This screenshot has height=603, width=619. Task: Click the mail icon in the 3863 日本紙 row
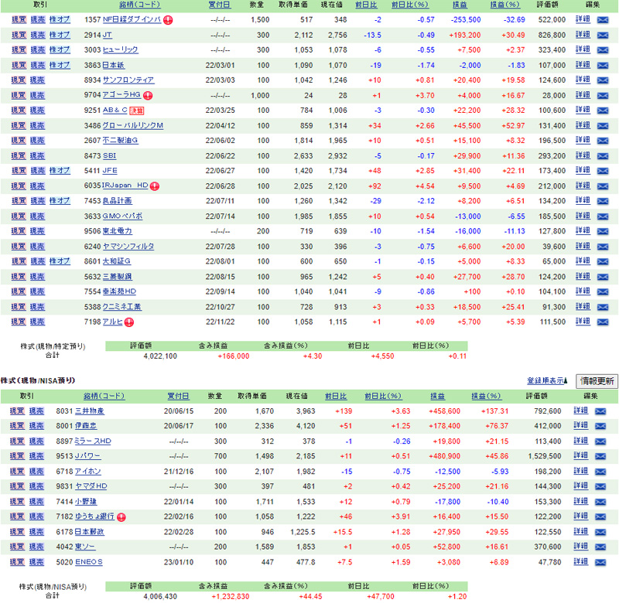603,66
